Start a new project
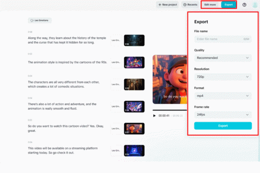Screen dimensions: 260x173 [168, 5]
